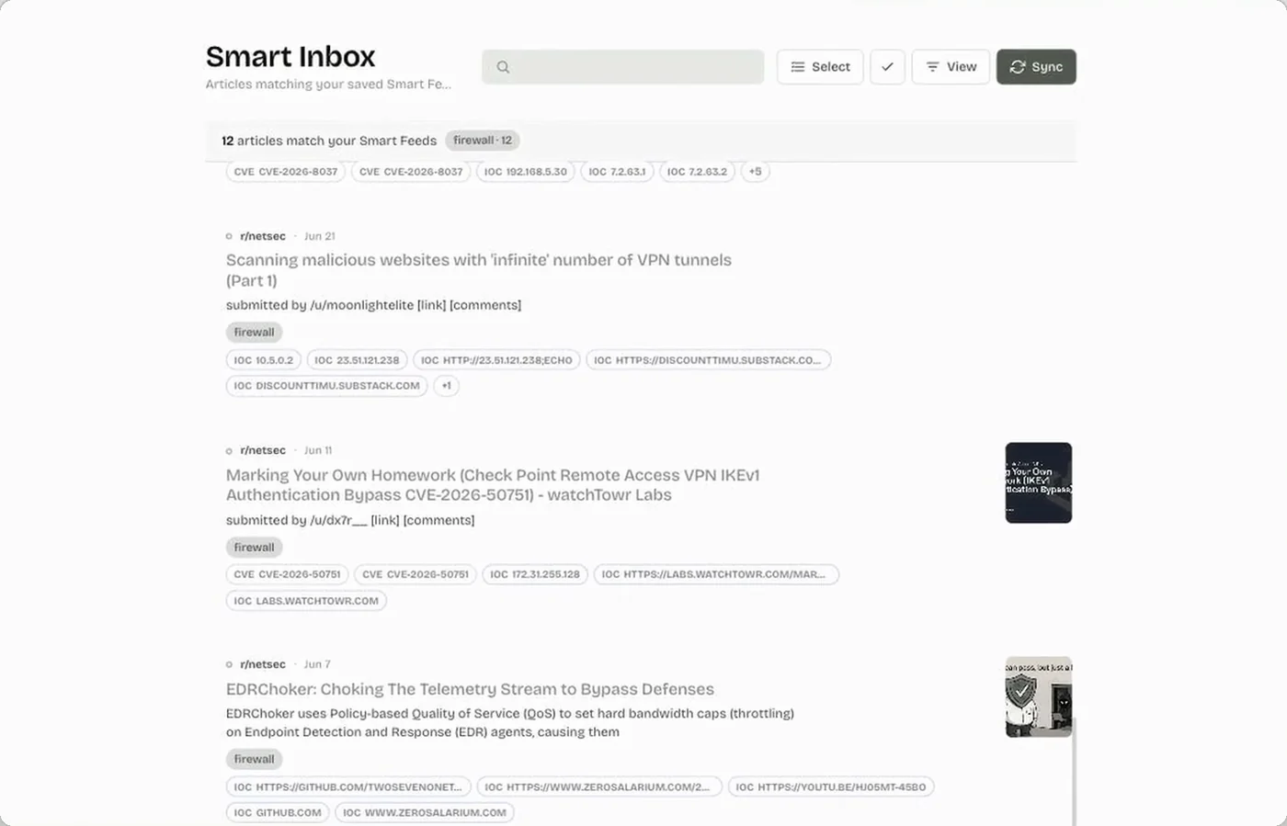Click the vertical scrollbar beside the article list
This screenshot has width=1287, height=826.
pyautogui.click(x=1073, y=770)
